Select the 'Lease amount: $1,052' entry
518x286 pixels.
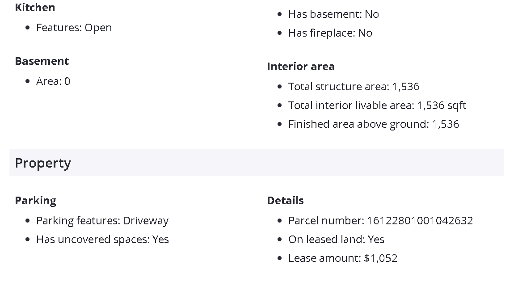point(342,258)
